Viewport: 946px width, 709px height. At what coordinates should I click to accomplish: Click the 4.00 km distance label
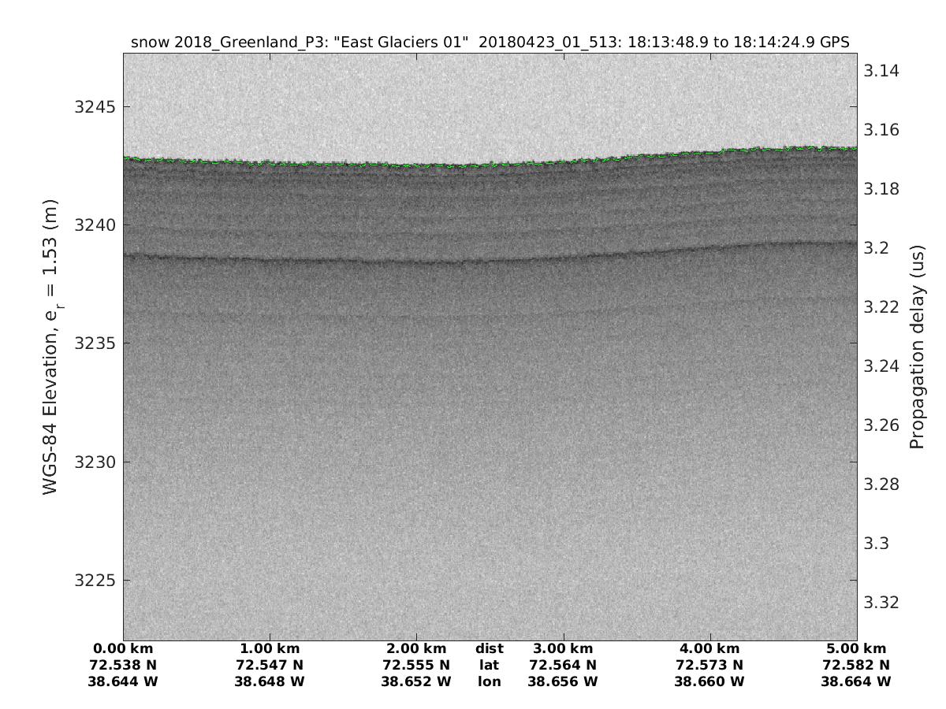click(x=710, y=648)
